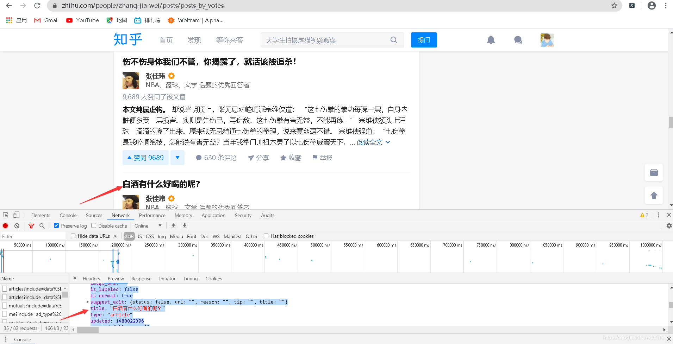Open the Chrome profile account icon
Viewport: 673px width, 344px height.
652,6
